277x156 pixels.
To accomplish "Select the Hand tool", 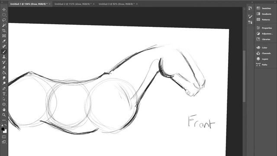I will 4,110.
